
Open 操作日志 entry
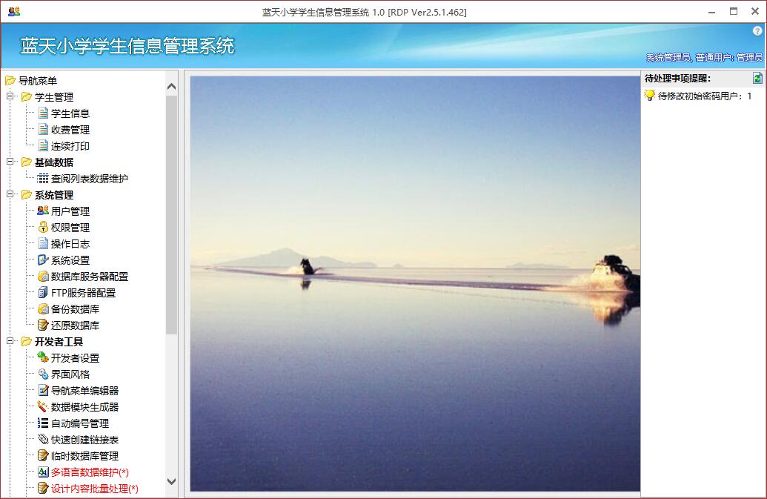[70, 244]
